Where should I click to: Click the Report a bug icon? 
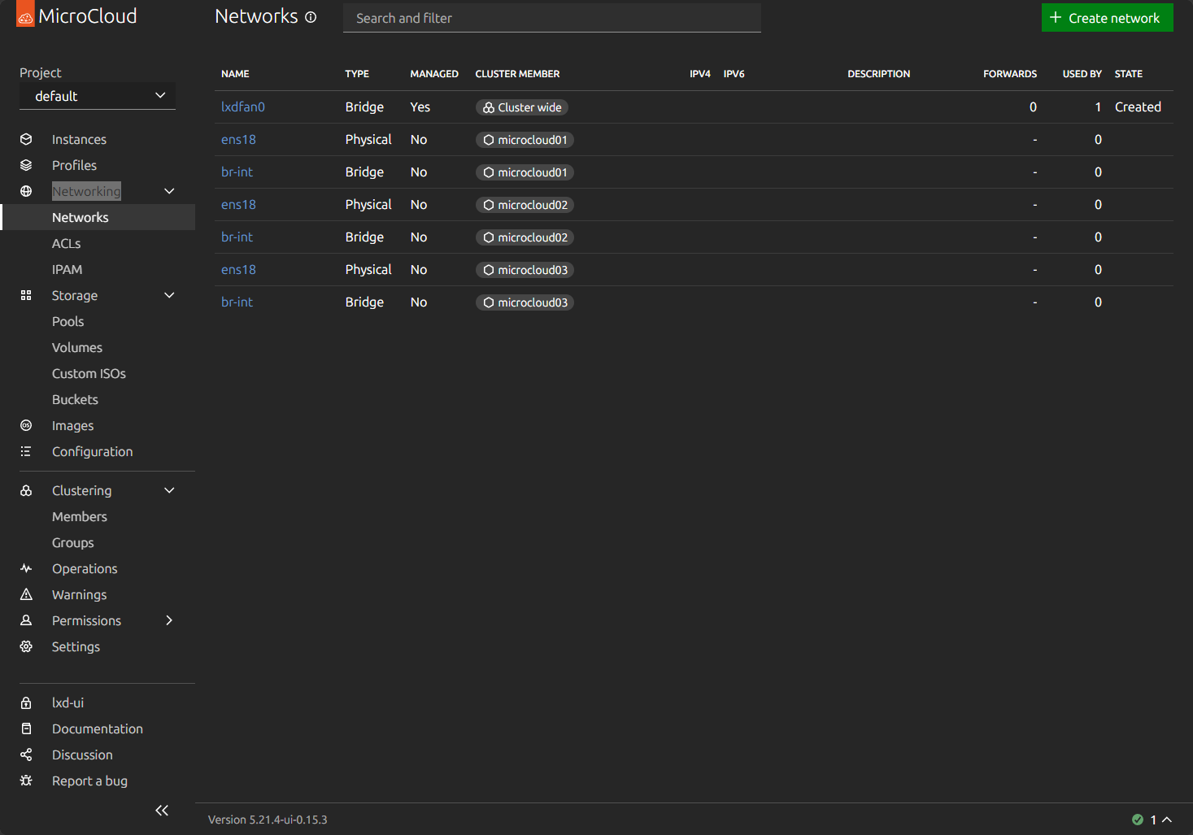26,781
